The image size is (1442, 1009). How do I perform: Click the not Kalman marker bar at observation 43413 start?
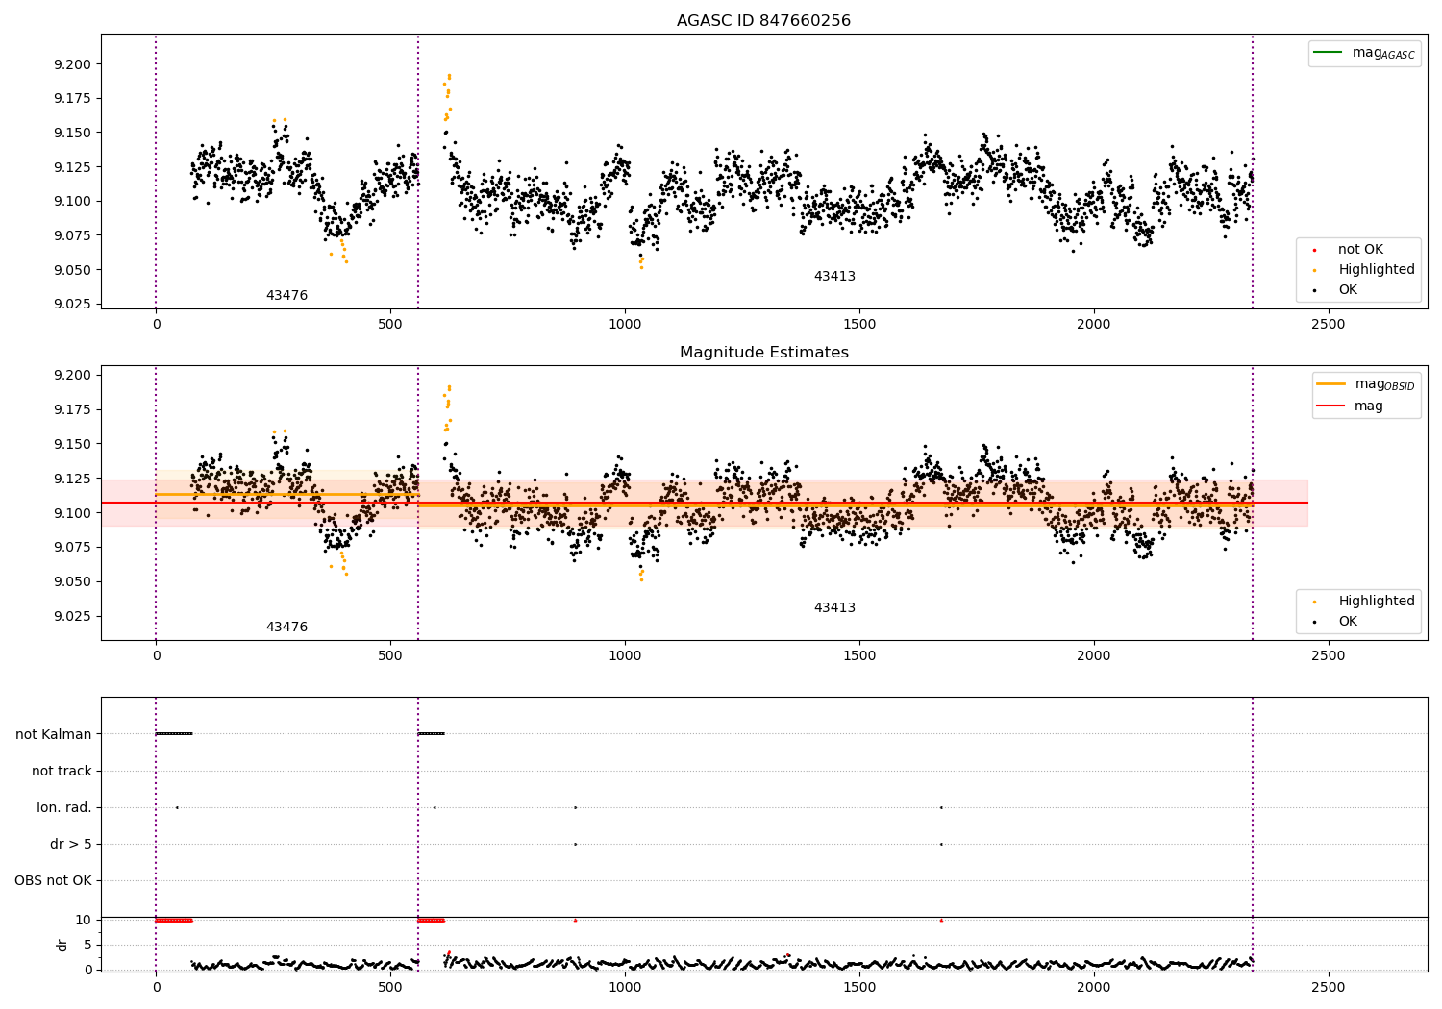pos(431,734)
